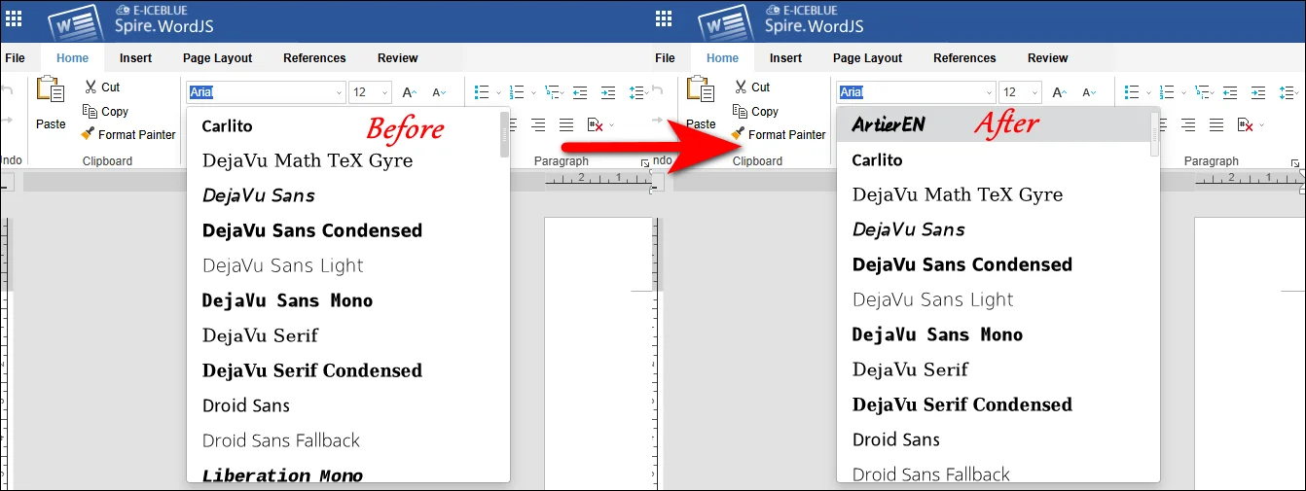Justify text in the Before panel
The width and height of the screenshot is (1306, 491).
click(566, 124)
